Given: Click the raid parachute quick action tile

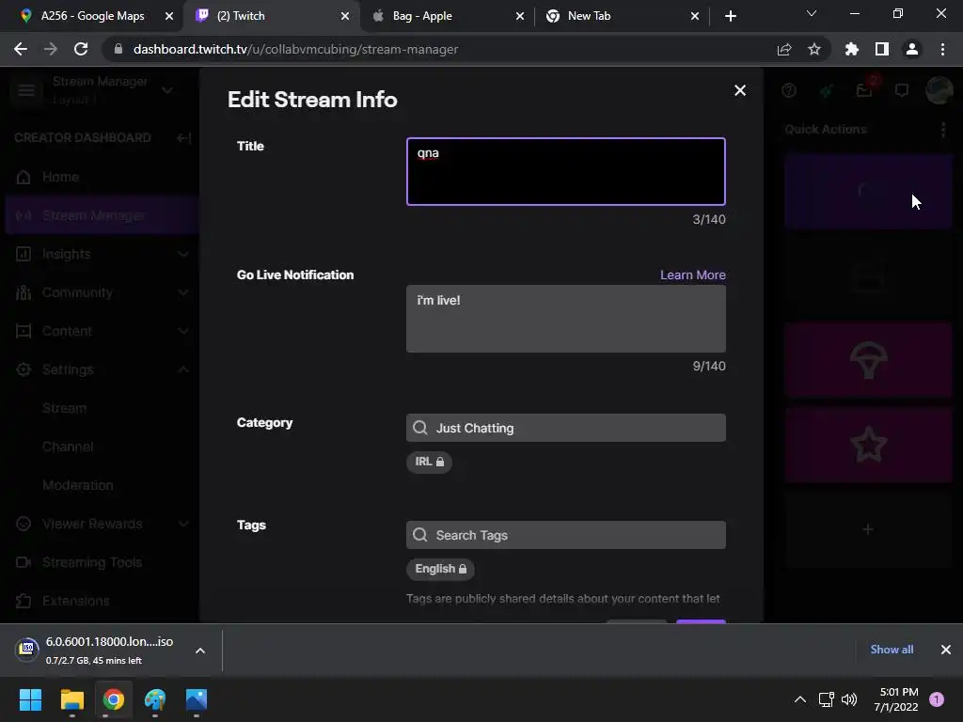Looking at the screenshot, I should [868, 361].
